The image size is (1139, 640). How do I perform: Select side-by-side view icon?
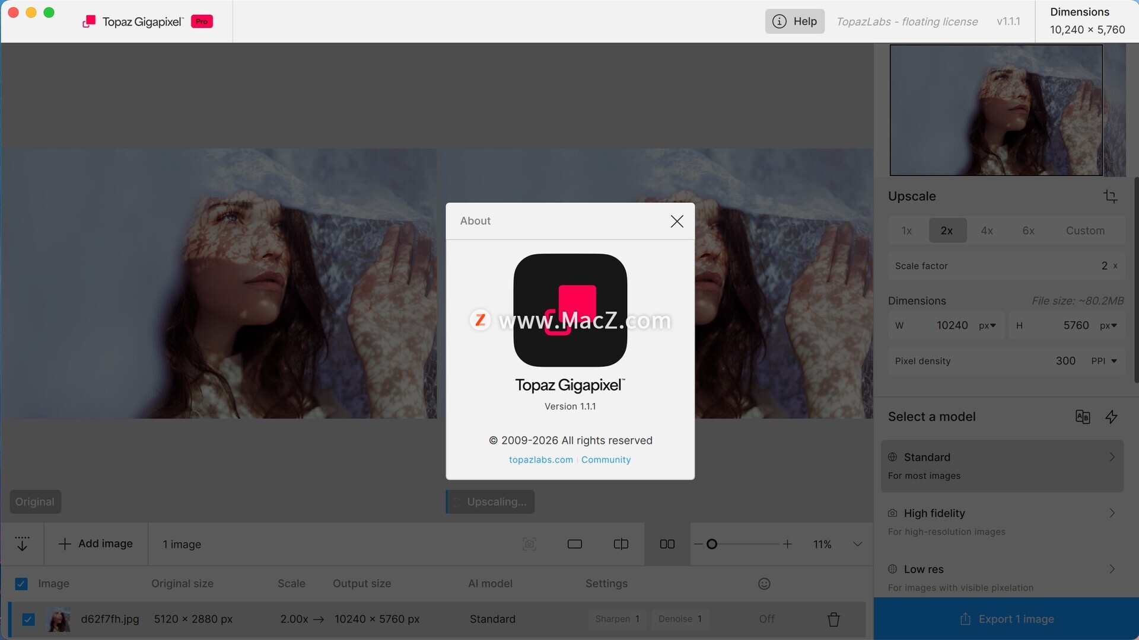[x=667, y=544]
